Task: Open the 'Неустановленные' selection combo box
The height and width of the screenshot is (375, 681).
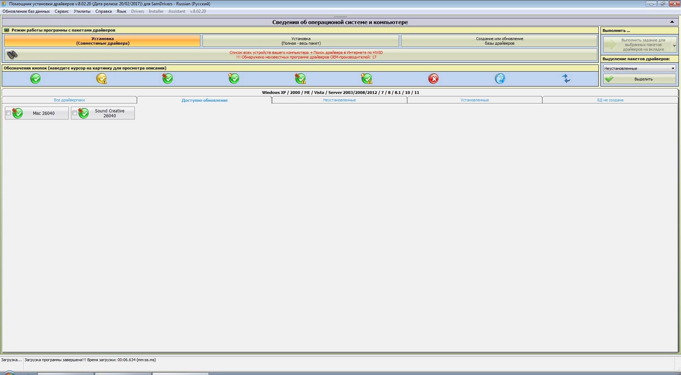Action: (x=640, y=68)
